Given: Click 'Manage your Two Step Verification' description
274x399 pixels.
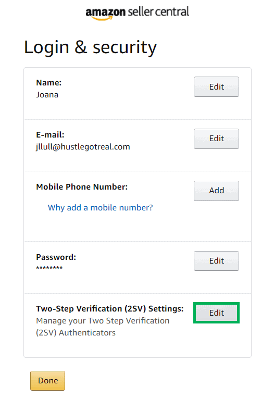Looking at the screenshot, I should click(103, 321).
